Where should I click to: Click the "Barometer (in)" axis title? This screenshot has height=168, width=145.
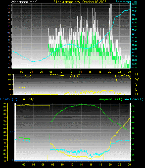click(x=126, y=2)
